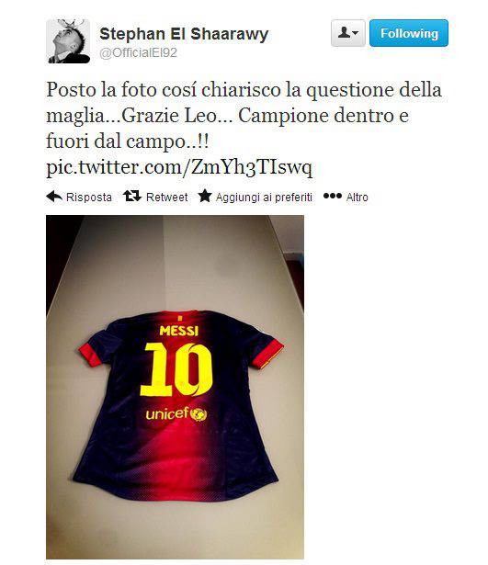Open the Messi jersey photo
Image resolution: width=488 pixels, height=565 pixels.
[x=175, y=387]
